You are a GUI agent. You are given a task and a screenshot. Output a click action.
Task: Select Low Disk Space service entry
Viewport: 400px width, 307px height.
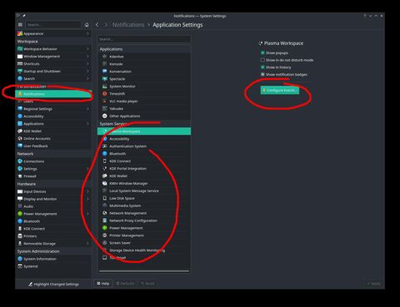(x=144, y=198)
